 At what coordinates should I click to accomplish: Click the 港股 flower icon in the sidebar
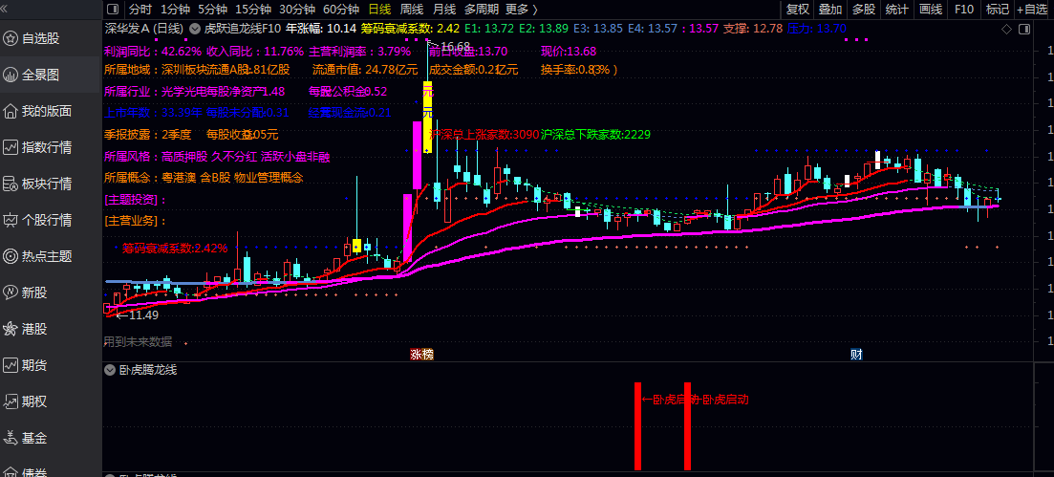click(x=11, y=329)
